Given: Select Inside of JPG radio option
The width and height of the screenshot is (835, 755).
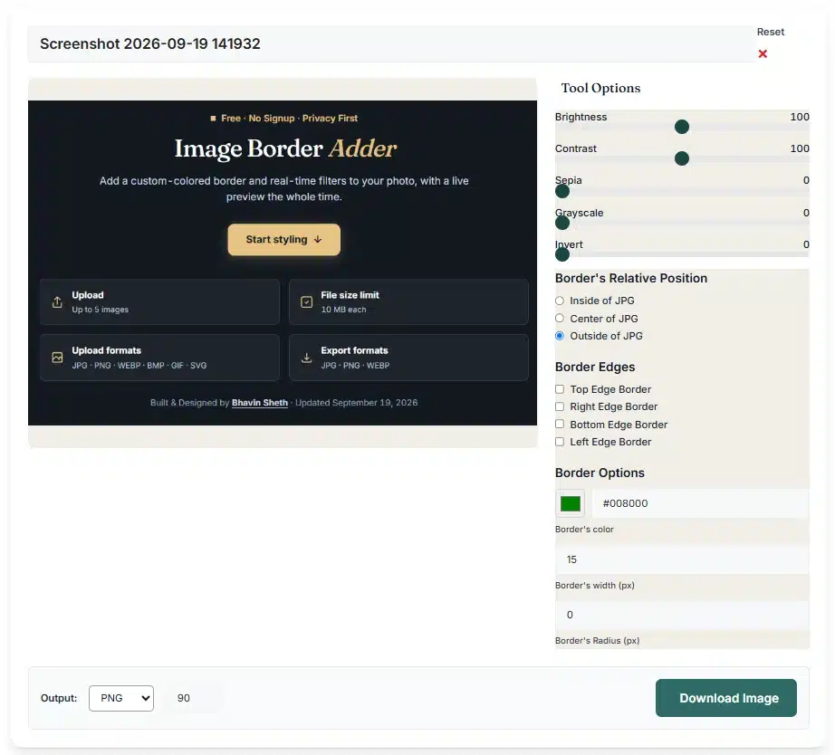Looking at the screenshot, I should click(560, 301).
